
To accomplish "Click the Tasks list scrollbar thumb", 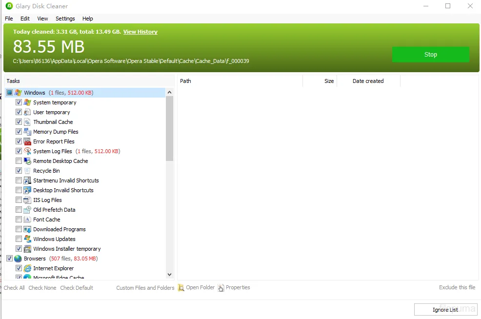I will (169, 128).
